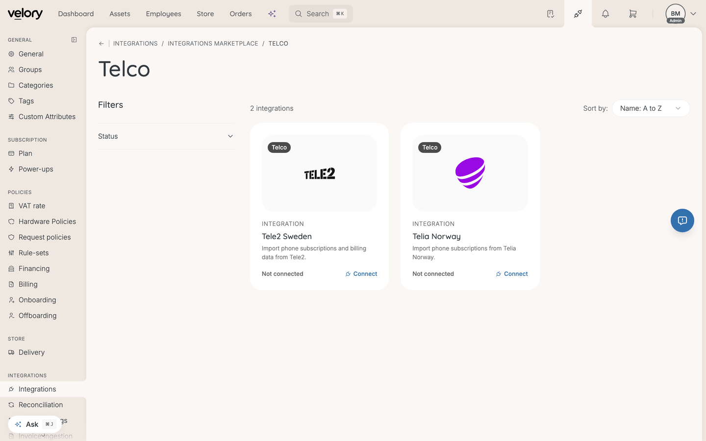The image size is (706, 441).
Task: Open the BM Admin avatar
Action: 676,14
